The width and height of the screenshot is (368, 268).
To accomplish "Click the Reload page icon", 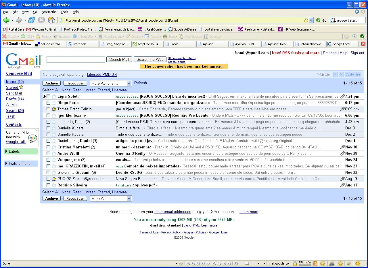I will [x=32, y=20].
